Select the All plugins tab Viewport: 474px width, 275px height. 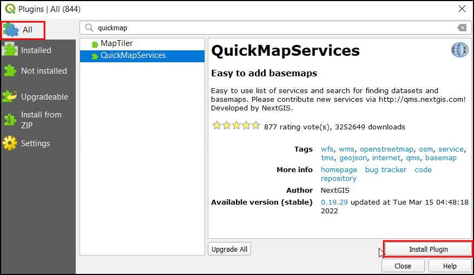23,30
